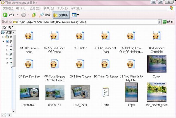Screen dimensions: 176x118
Task: Click the folder icon in the title bar
Action: pyautogui.click(x=3, y=2)
